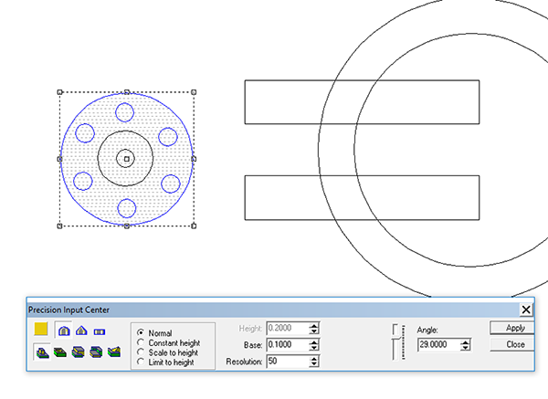Click the center handle of the selected flange
This screenshot has height=399, width=548.
(x=127, y=159)
